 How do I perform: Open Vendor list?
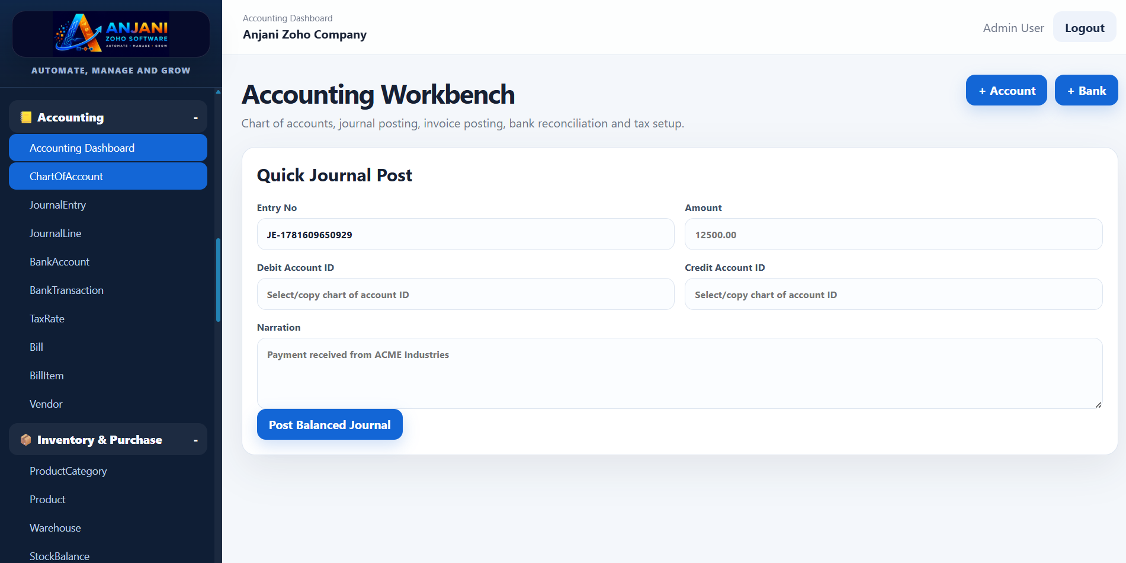(x=108, y=404)
